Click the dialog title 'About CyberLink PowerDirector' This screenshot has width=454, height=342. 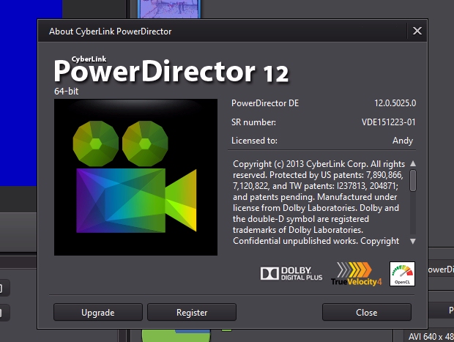pos(111,31)
